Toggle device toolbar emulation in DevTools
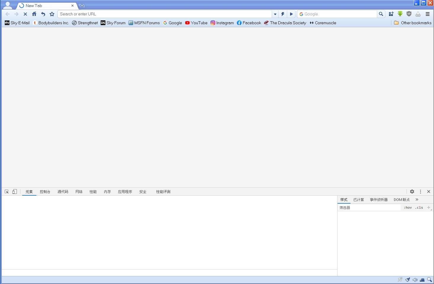The width and height of the screenshot is (434, 284). coord(15,192)
